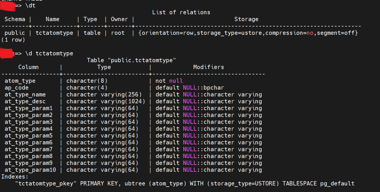Click the \dt command text

[x=30, y=5]
